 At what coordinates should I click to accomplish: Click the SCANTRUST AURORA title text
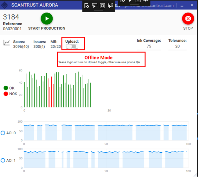(35, 5)
